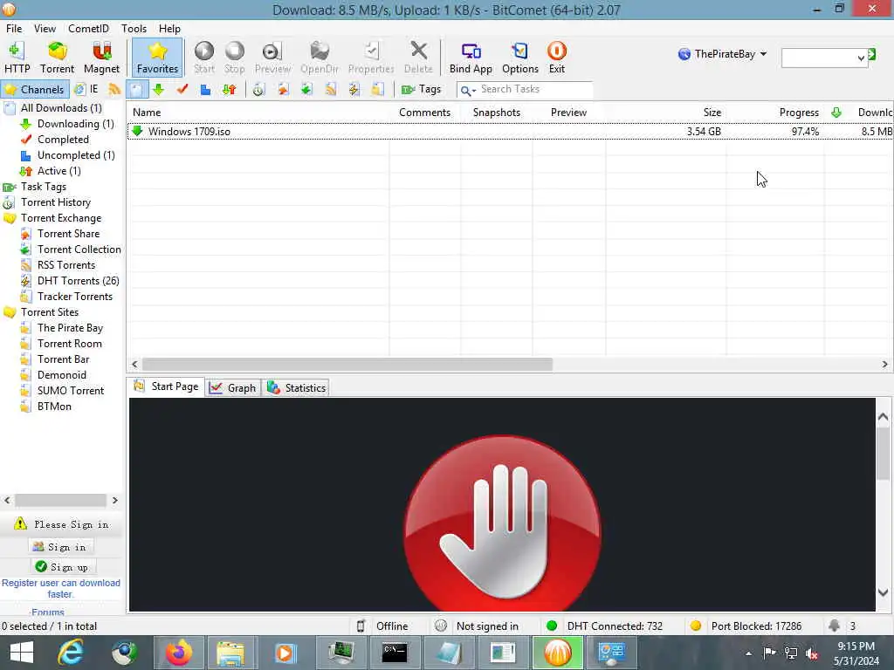894x670 pixels.
Task: Click the Exit toolbar icon
Action: (556, 58)
